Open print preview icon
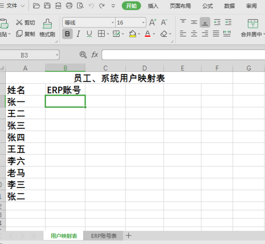This screenshot has width=265, height=244. coord(80,6)
